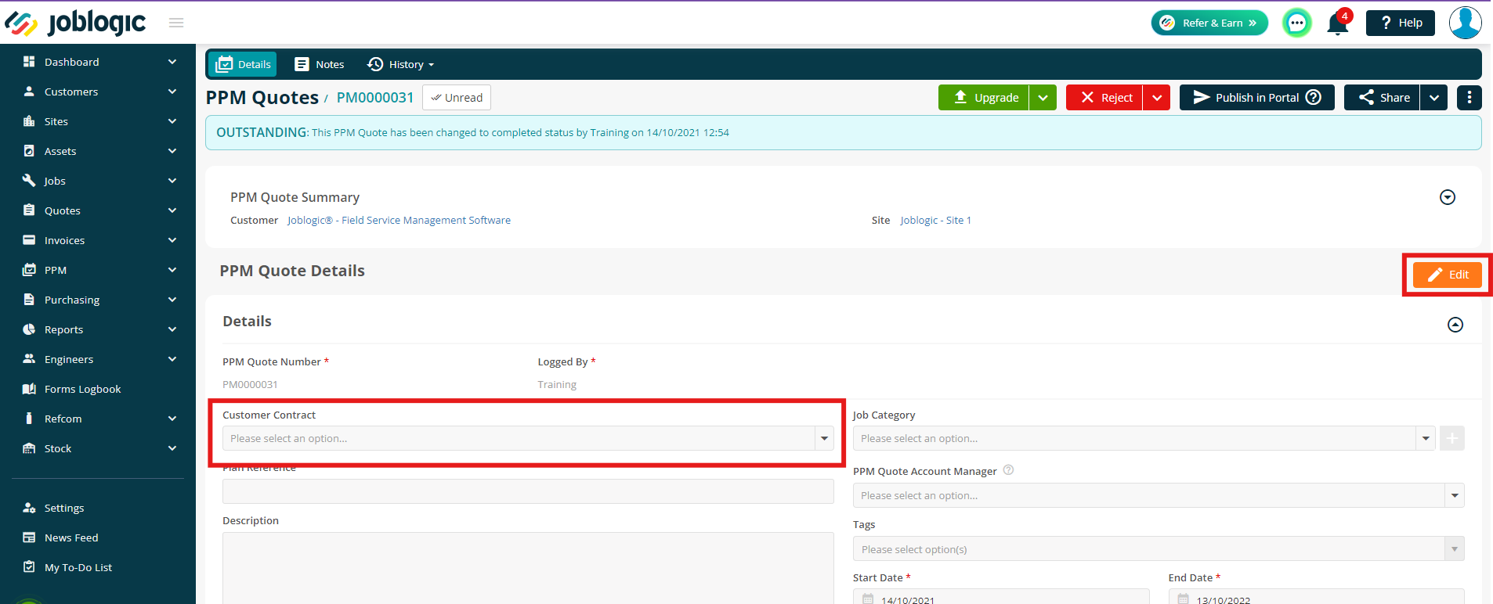The height and width of the screenshot is (604, 1493).
Task: Click the orange Edit button
Action: (1448, 275)
